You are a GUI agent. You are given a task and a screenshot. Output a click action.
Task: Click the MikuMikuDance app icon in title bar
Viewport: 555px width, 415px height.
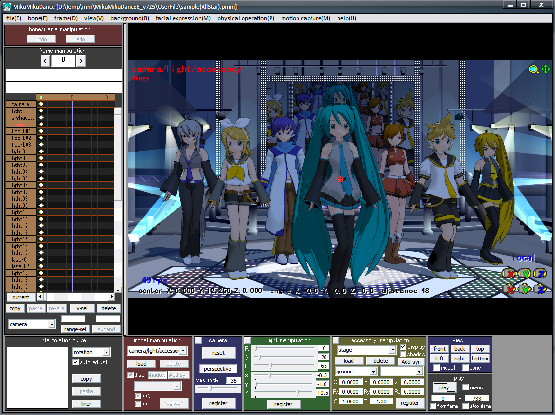pos(6,6)
